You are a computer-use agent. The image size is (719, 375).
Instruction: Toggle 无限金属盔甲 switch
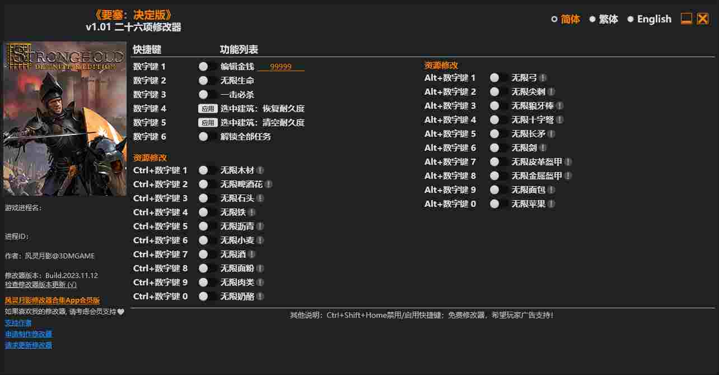coord(499,175)
